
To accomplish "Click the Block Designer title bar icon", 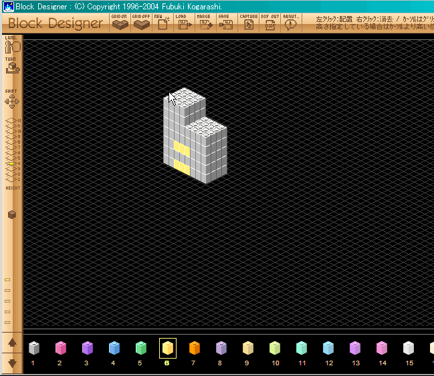I will [8, 7].
